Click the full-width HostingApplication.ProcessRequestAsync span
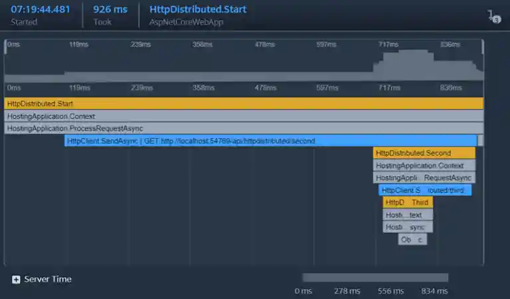 [244, 128]
